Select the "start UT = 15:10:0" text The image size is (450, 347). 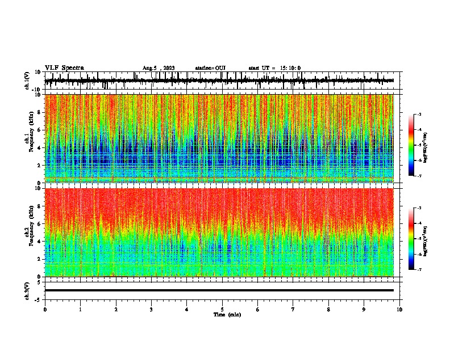pyautogui.click(x=274, y=68)
